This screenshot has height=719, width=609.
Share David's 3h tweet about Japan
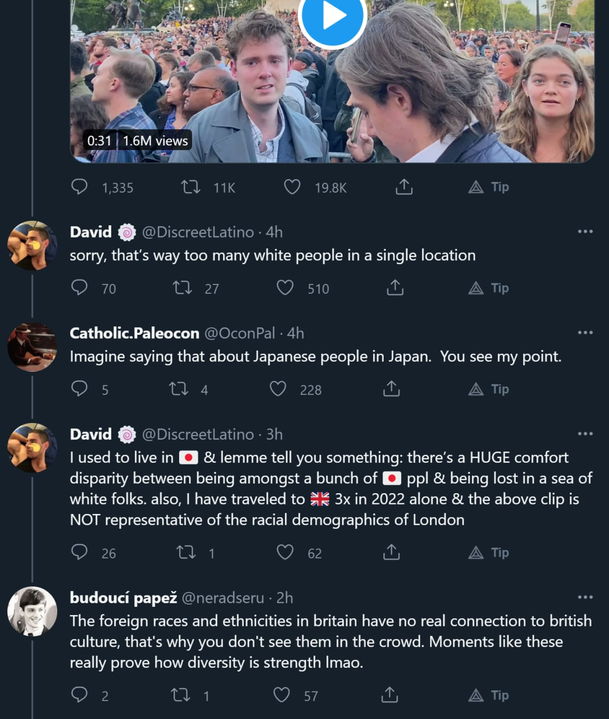point(391,553)
